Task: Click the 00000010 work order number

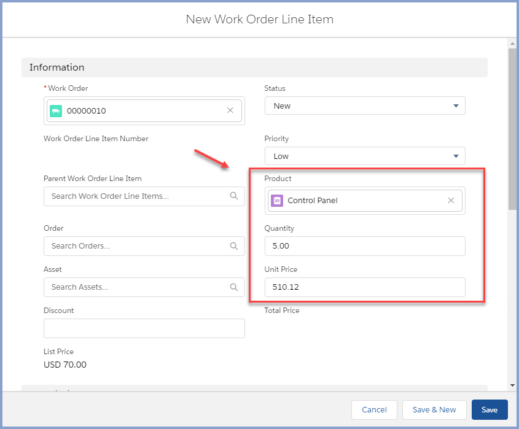Action: click(x=87, y=111)
